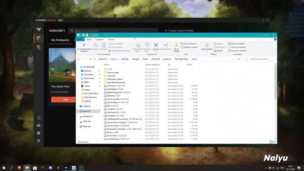
Task: Open Explorer help question mark icon
Action: tap(275, 39)
